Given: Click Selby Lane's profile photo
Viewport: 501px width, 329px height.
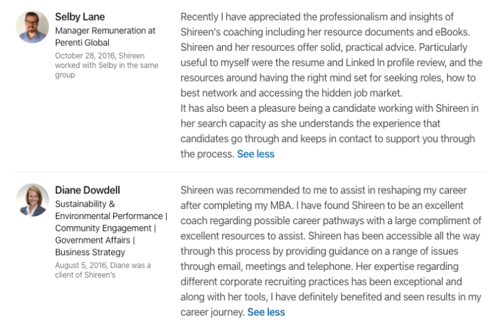Looking at the screenshot, I should click(32, 27).
